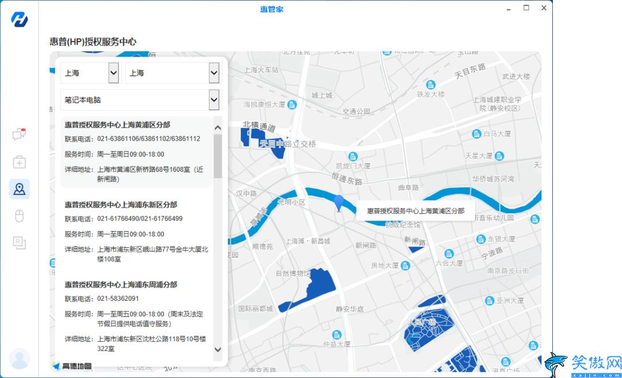Click the 自然博物馆 map label
This screenshot has height=378, width=622.
pos(293,273)
